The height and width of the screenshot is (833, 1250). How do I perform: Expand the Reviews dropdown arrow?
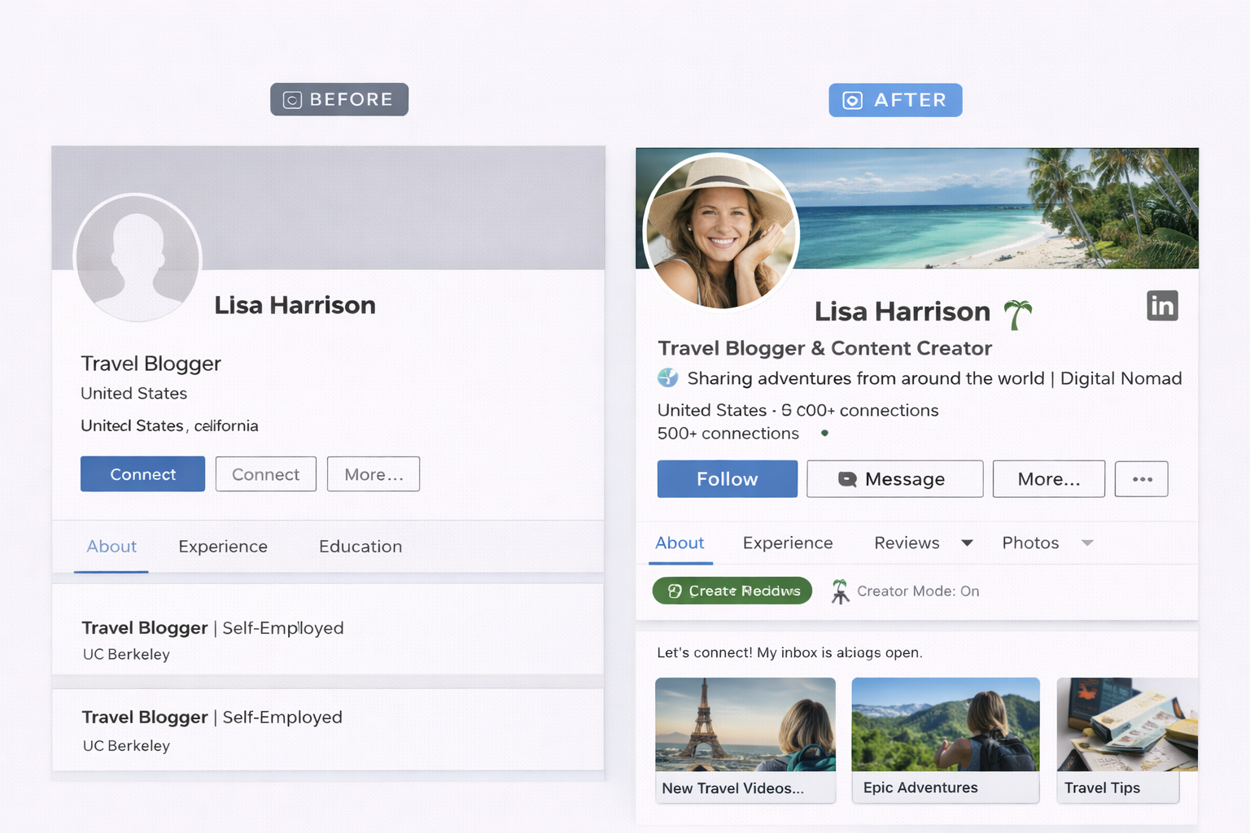click(x=967, y=543)
